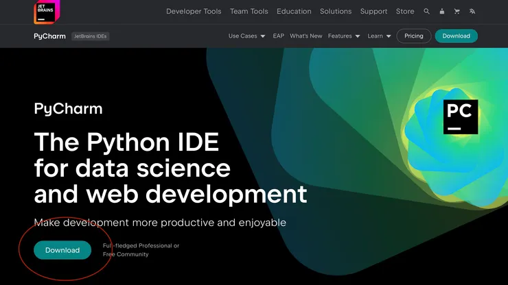Open the site search magnifier icon
This screenshot has width=508, height=285.
(427, 12)
